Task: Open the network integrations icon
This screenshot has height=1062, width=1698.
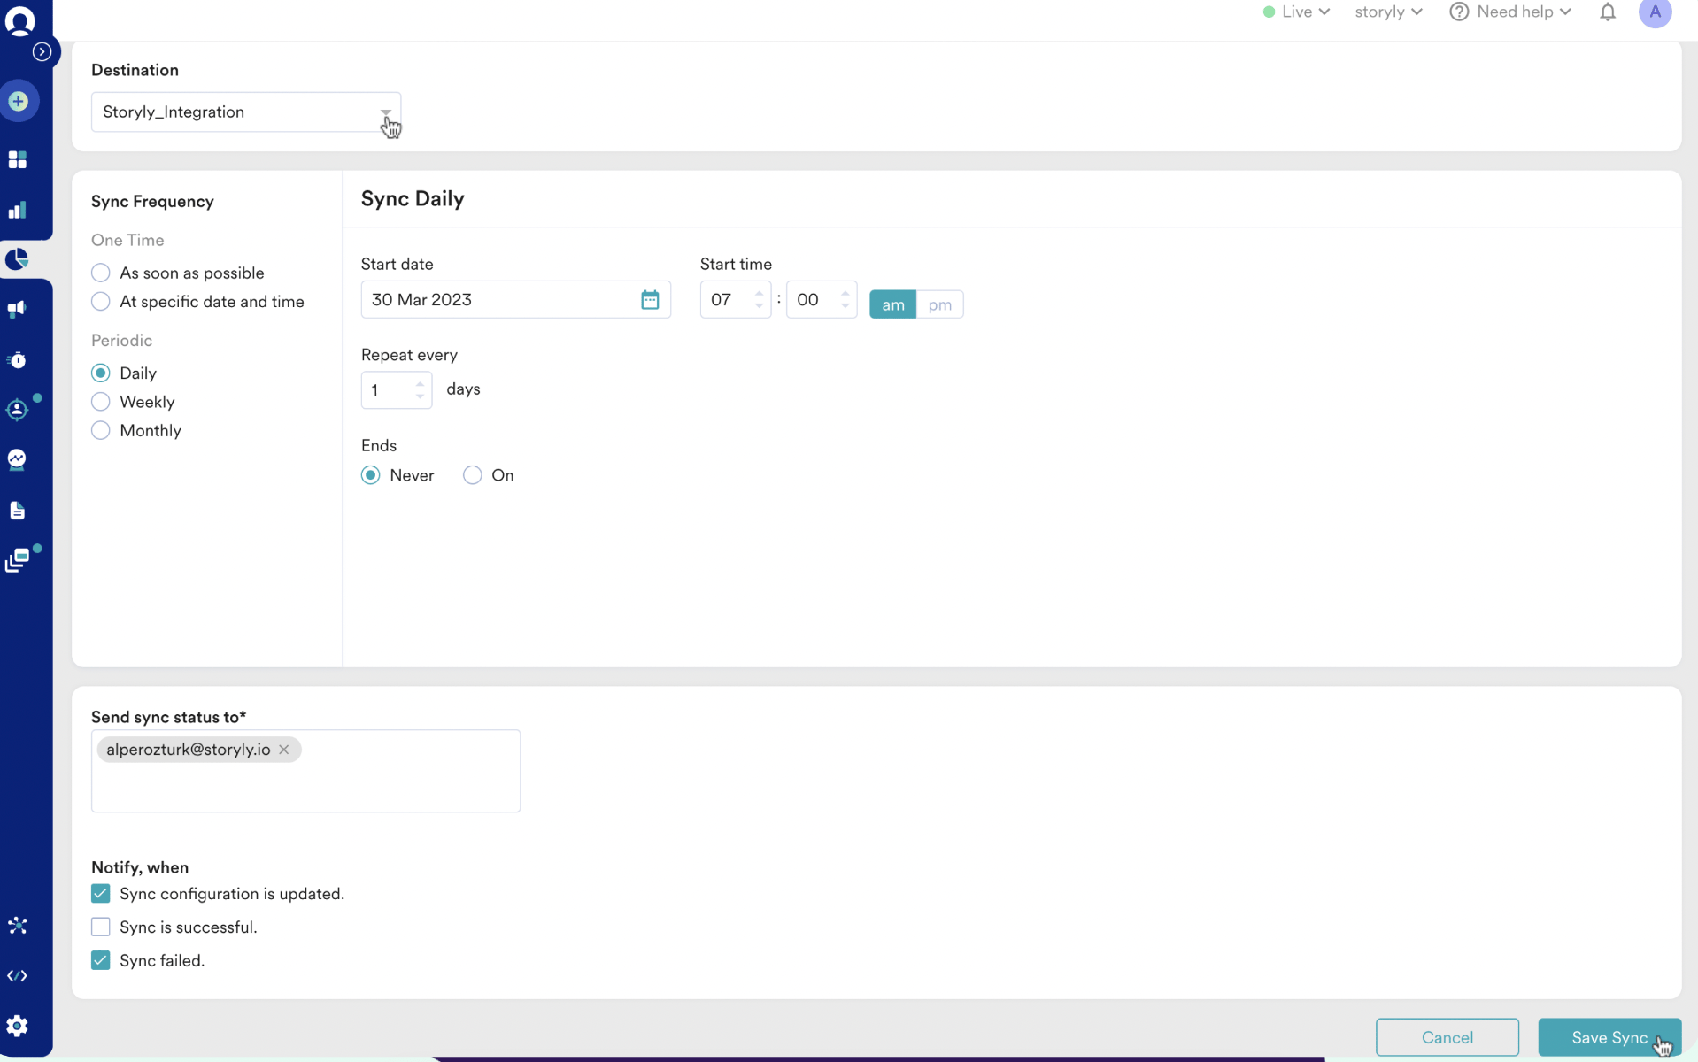Action: (18, 926)
